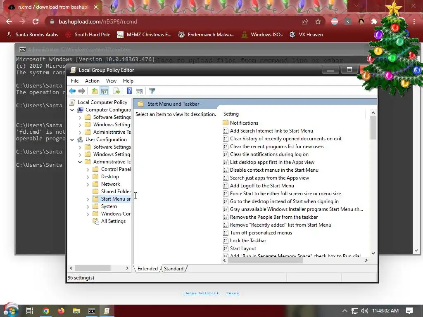The width and height of the screenshot is (423, 317).
Task: Toggle the Show/Hide Console Tree icon
Action: coord(104,91)
